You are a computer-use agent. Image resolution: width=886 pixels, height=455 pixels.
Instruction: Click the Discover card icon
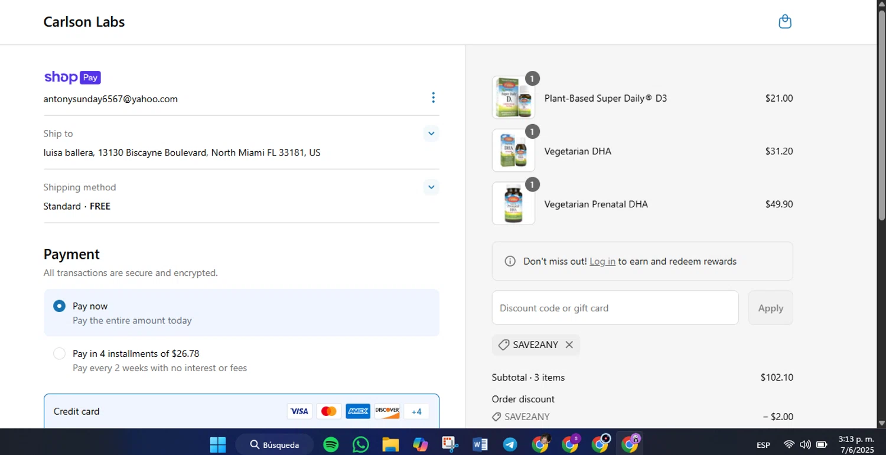387,411
